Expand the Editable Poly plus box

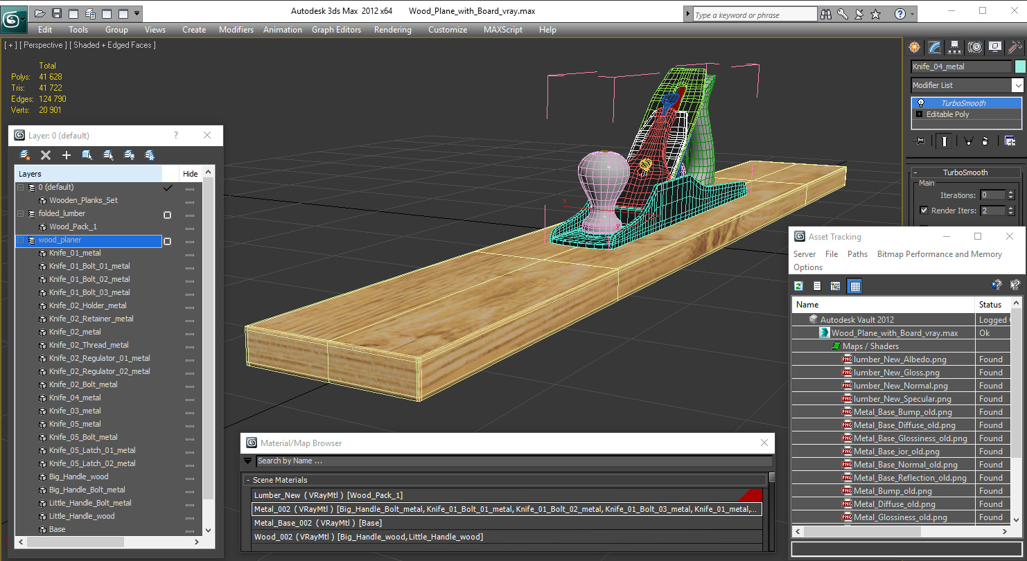click(920, 114)
